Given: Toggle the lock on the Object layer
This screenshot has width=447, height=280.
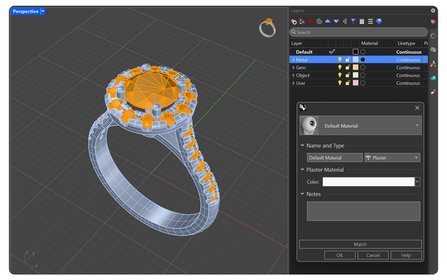Looking at the screenshot, I should click(x=348, y=75).
